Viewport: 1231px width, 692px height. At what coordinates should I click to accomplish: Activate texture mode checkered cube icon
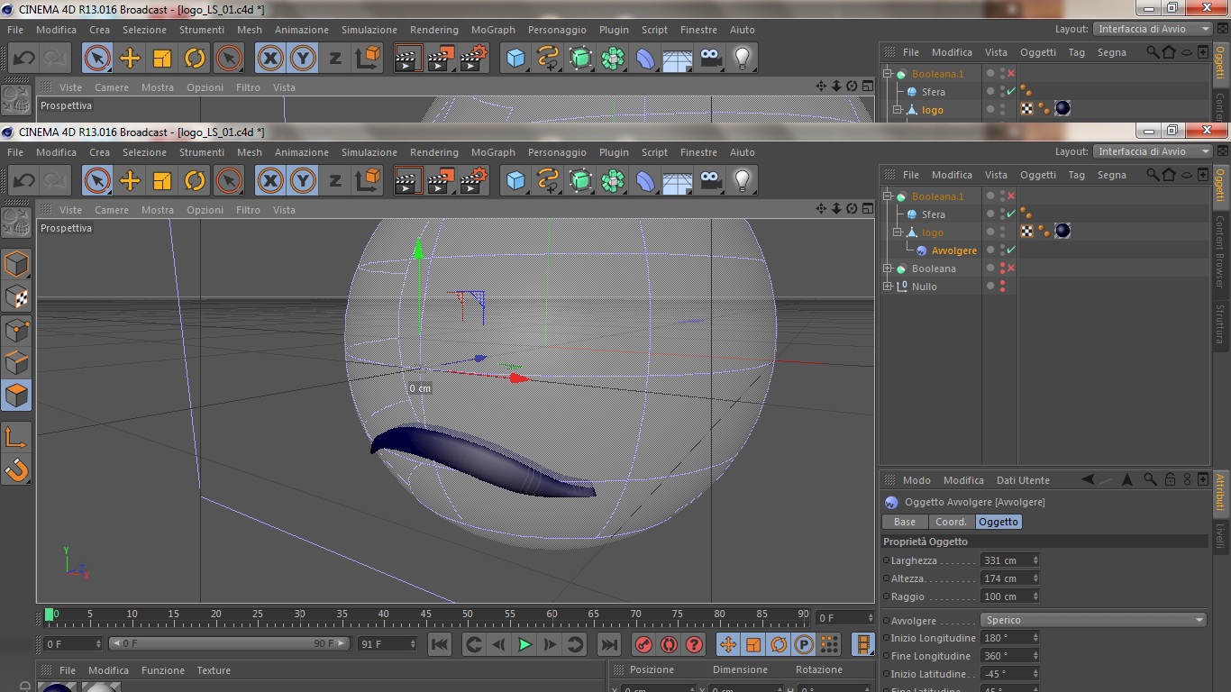(x=16, y=296)
